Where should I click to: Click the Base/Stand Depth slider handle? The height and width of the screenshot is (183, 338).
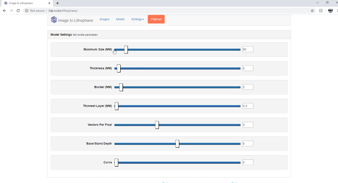pyautogui.click(x=177, y=144)
